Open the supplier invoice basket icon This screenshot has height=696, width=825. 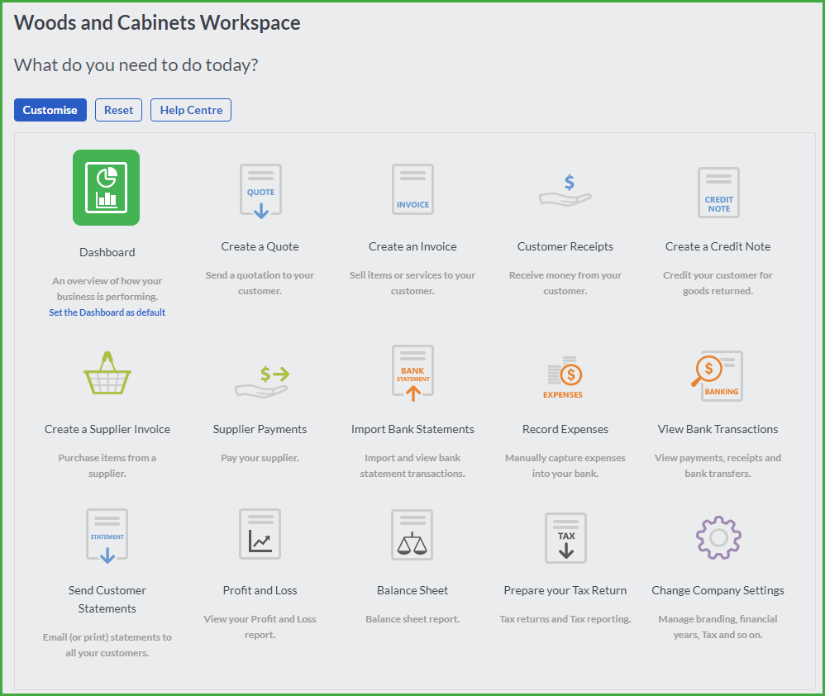(107, 373)
